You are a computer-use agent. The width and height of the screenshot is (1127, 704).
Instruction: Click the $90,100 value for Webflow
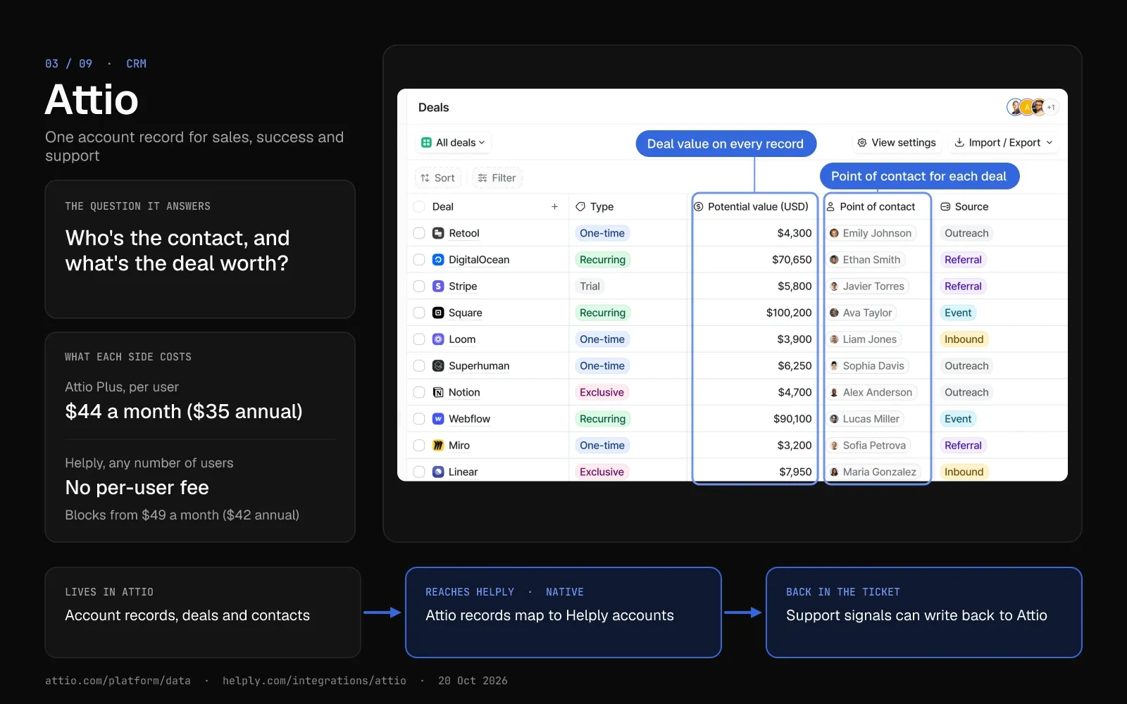(792, 419)
